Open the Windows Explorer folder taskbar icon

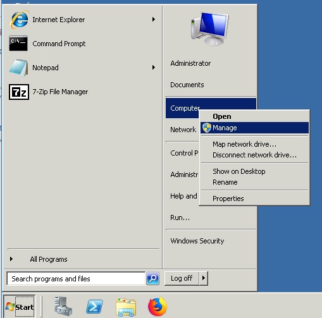(x=126, y=307)
